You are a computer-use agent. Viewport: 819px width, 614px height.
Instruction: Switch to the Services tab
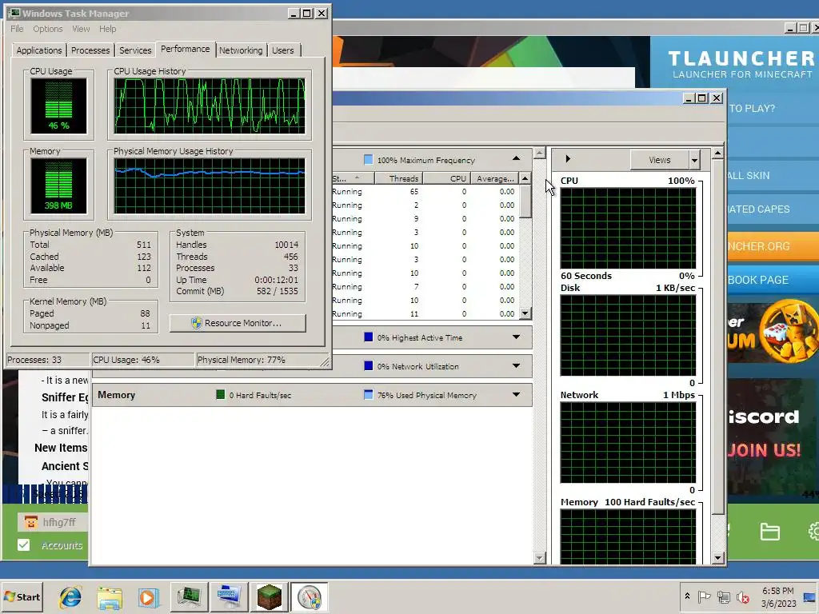tap(135, 50)
